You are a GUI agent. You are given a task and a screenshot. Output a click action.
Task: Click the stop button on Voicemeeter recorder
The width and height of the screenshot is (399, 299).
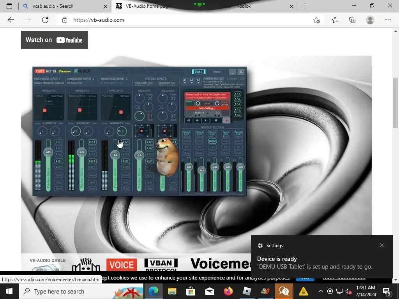pos(216,120)
